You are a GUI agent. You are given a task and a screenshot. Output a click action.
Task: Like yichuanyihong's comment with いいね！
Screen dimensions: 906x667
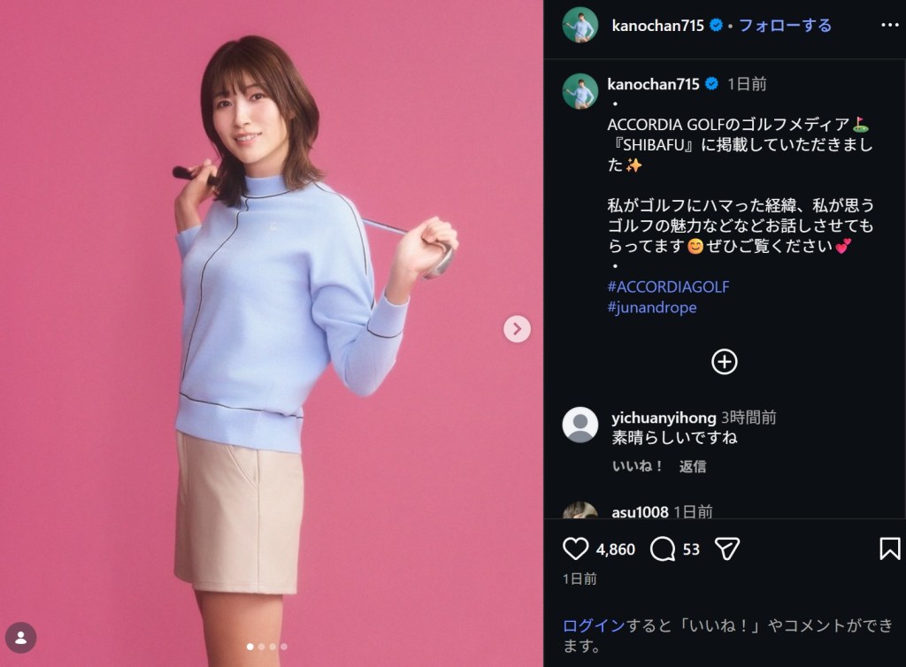point(637,466)
